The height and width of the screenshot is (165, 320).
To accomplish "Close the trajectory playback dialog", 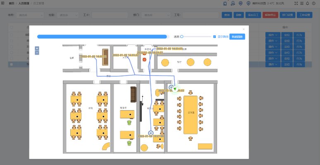I will click(x=244, y=29).
